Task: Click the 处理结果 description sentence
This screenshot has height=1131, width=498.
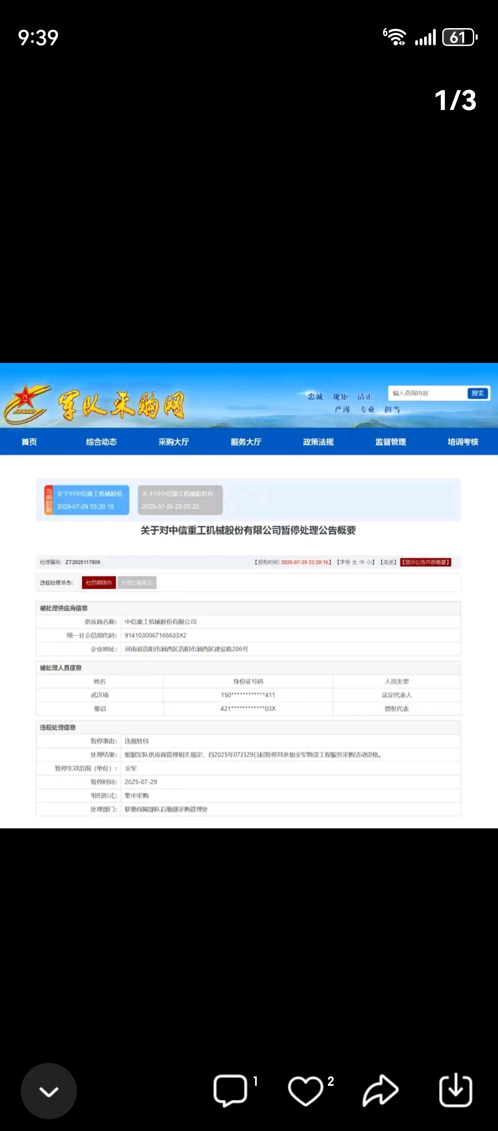Action: click(x=253, y=755)
